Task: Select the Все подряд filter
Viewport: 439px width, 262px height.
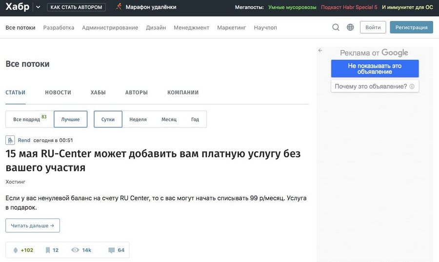Action: (30, 119)
